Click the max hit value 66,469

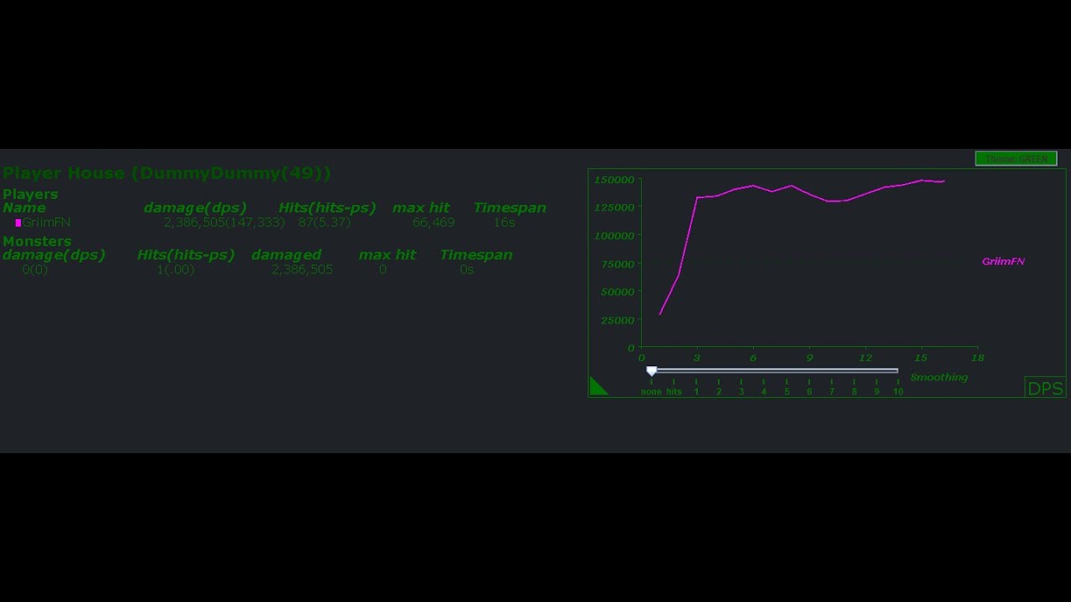click(x=433, y=222)
